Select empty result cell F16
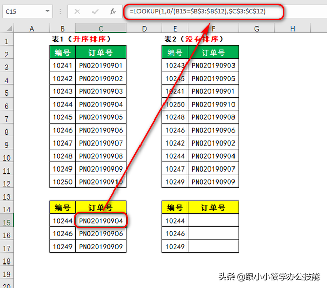The height and width of the screenshot is (288, 327). (x=213, y=233)
